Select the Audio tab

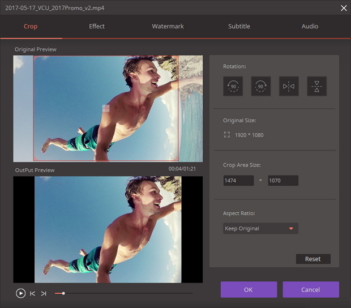[310, 27]
